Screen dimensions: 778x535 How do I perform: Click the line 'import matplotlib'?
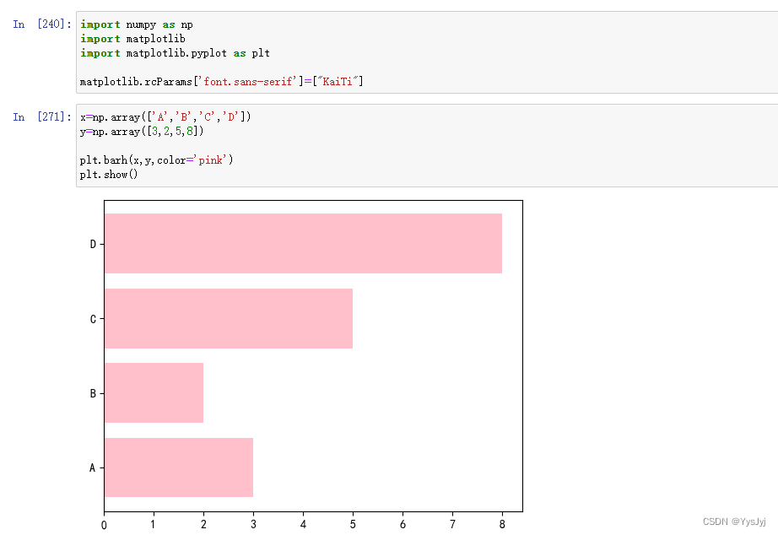coord(132,39)
